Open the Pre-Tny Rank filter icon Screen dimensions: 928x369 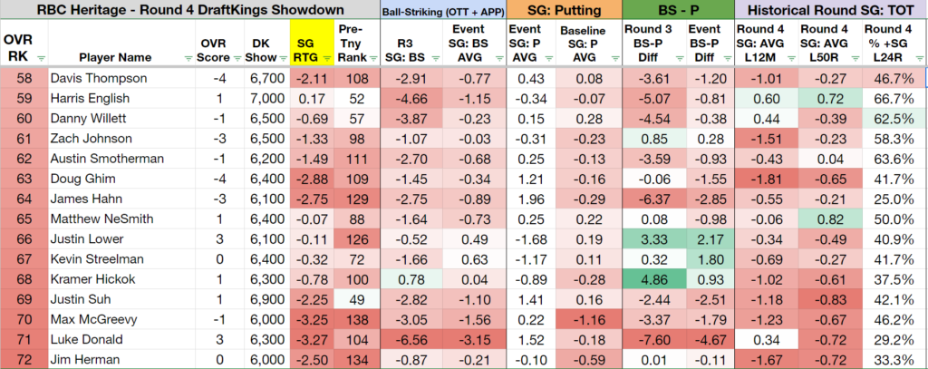click(372, 58)
